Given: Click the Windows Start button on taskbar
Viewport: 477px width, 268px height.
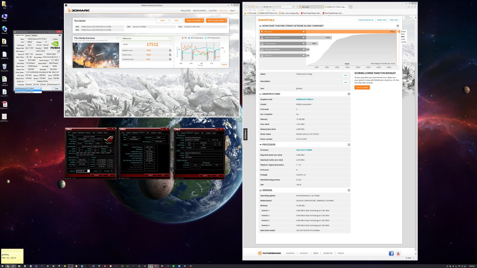Looking at the screenshot, I should click(2, 266).
